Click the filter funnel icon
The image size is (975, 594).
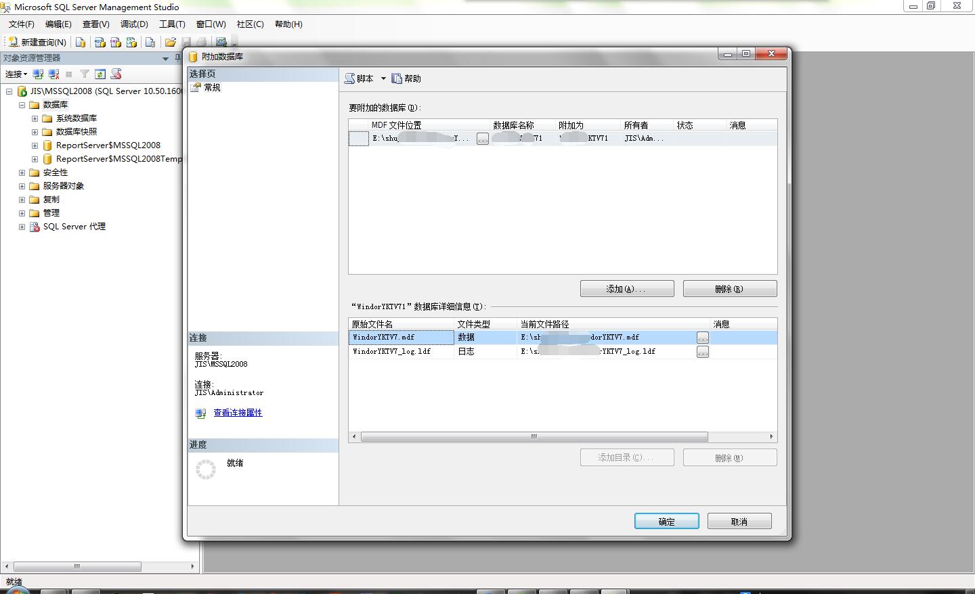pos(85,74)
